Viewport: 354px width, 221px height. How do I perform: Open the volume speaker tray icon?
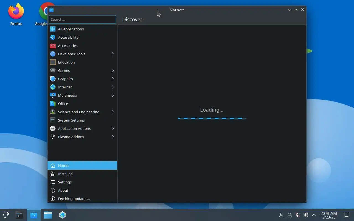(306, 215)
